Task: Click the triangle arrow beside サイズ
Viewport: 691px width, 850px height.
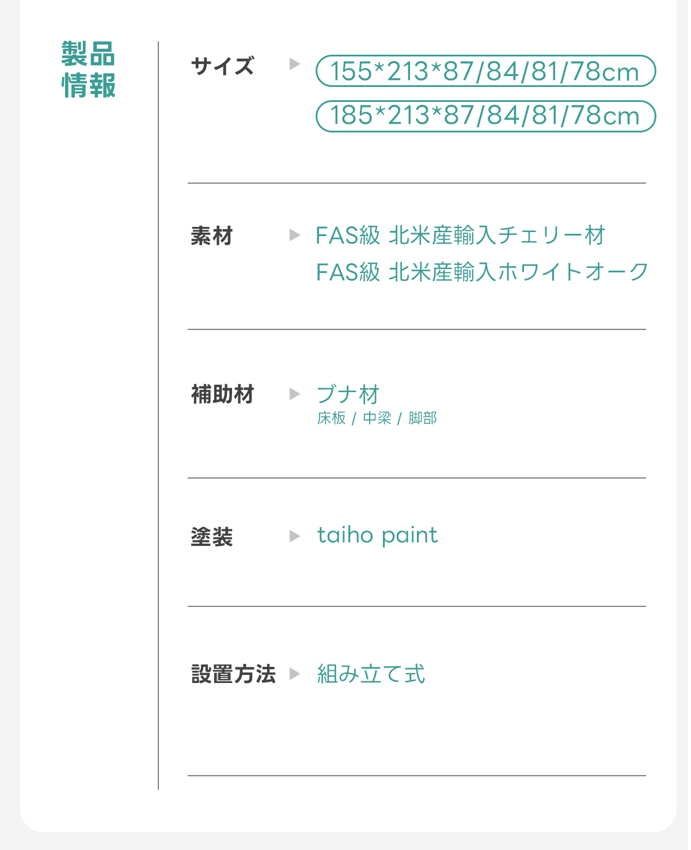Action: 295,64
